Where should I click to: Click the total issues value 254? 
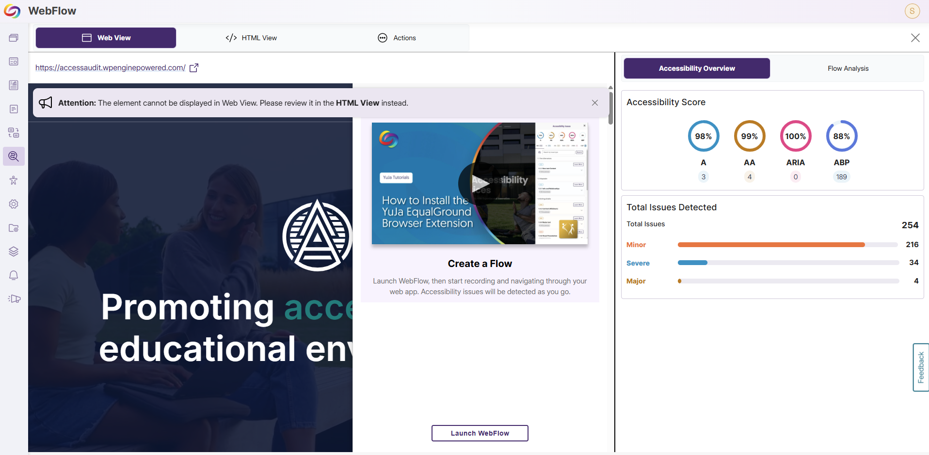pos(910,225)
